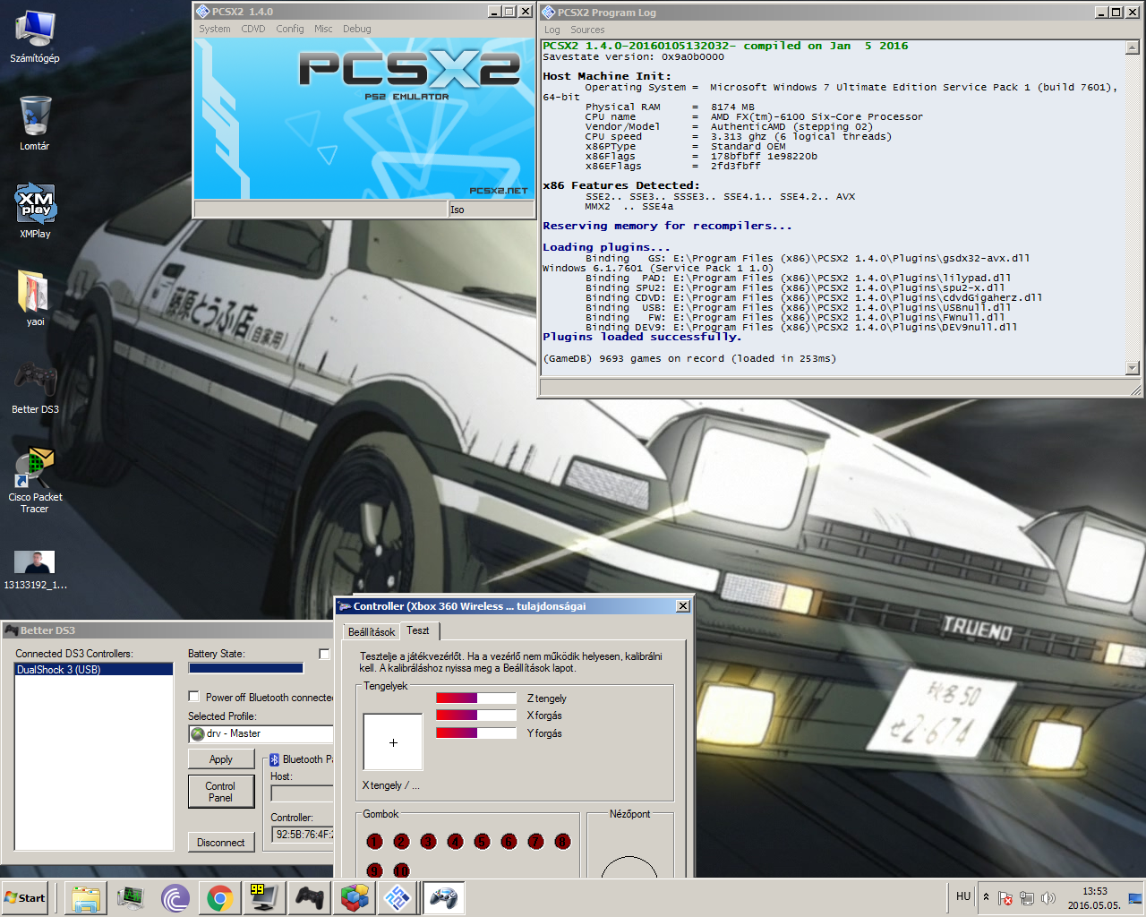Click the Bluetooth icon in Better DS3
This screenshot has height=917, width=1146.
pos(275,759)
